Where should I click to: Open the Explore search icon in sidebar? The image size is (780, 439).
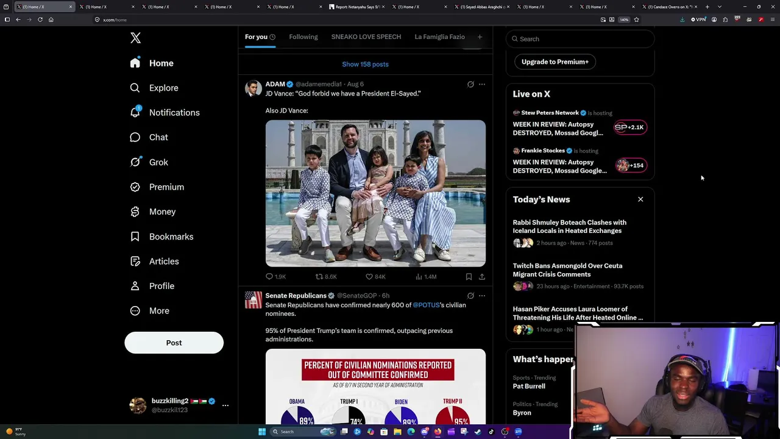135,88
